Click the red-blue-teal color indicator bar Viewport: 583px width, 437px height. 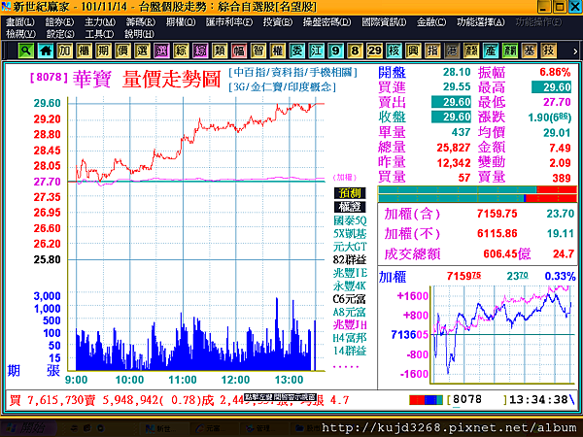[426, 400]
